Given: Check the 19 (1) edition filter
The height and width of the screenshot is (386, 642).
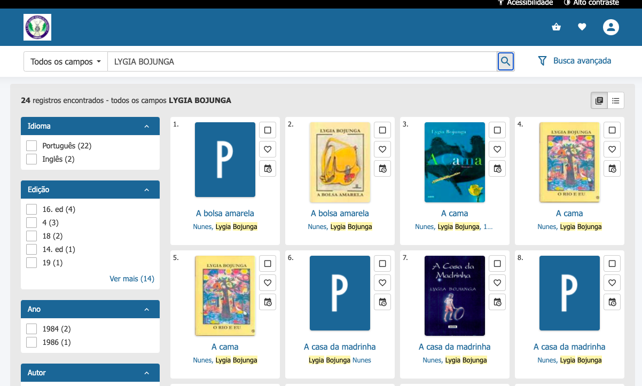Looking at the screenshot, I should click(x=32, y=263).
